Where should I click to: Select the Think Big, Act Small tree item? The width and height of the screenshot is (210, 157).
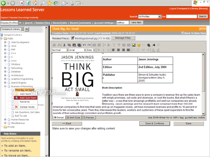click(x=24, y=90)
